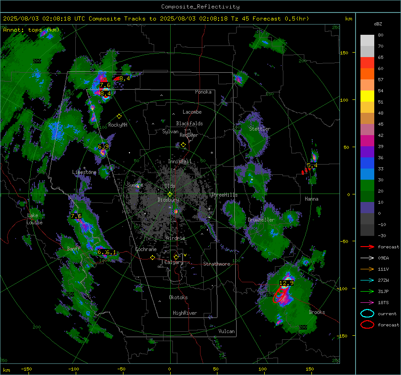401x375 pixels.
Task: Click the Ponoka city label
Action: [x=203, y=92]
